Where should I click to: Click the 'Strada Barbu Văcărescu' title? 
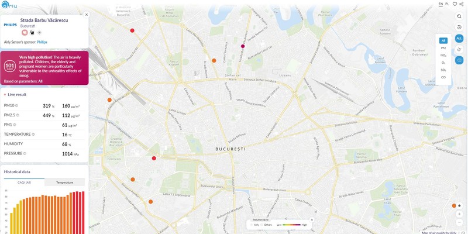44,20
